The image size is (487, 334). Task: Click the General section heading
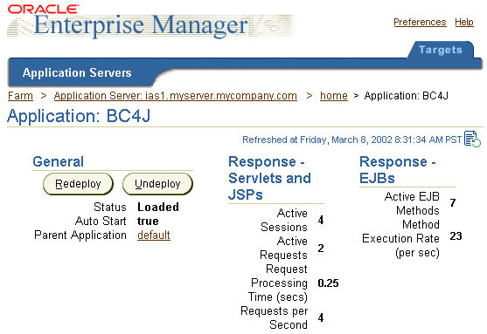(x=59, y=161)
